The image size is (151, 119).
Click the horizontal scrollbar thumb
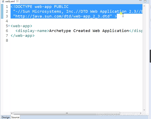(x=67, y=113)
